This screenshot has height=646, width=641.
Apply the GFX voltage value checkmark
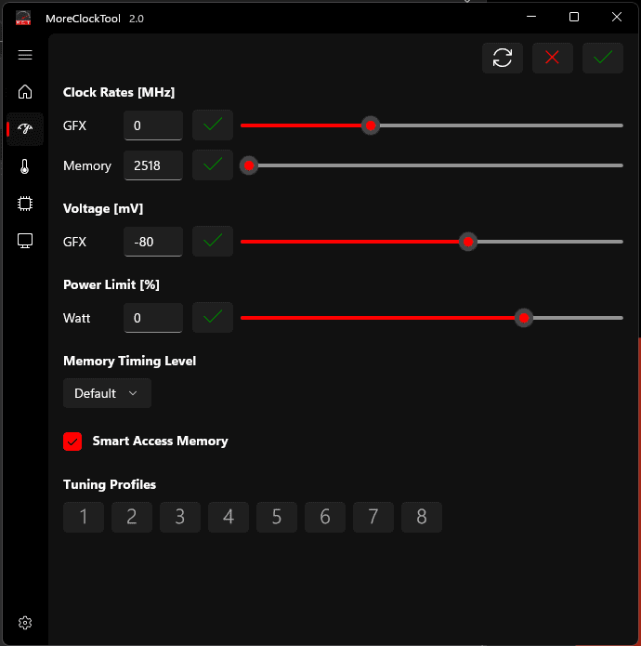click(213, 242)
